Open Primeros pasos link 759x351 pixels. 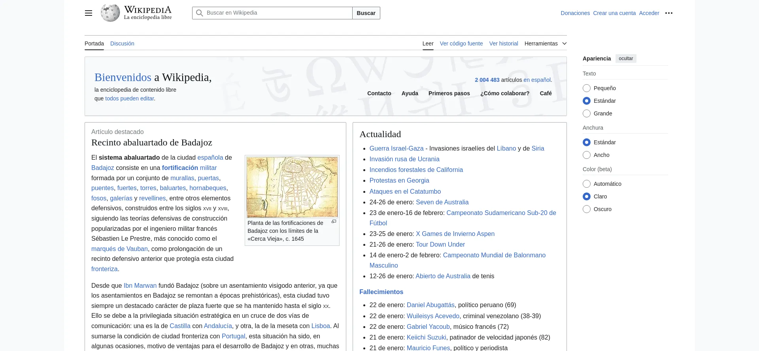(449, 93)
